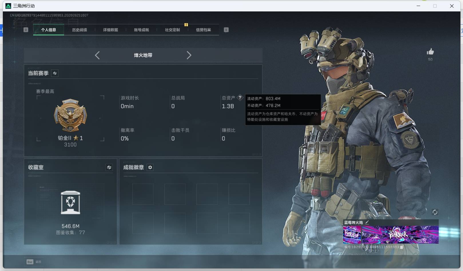Toggle the 收藏室 swap icon
Viewport: 463px width, 271px height.
point(109,168)
